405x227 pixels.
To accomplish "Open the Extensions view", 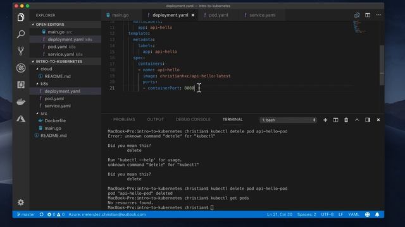I will click(x=21, y=84).
